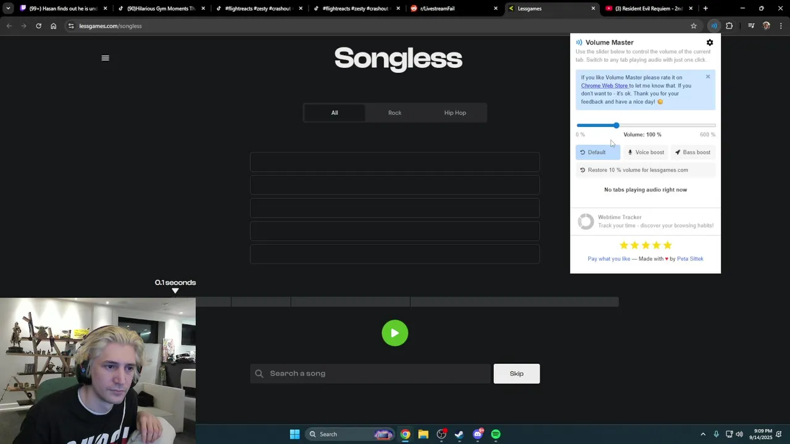Screen dimensions: 790x444
Task: Click the first rating star
Action: (623, 245)
